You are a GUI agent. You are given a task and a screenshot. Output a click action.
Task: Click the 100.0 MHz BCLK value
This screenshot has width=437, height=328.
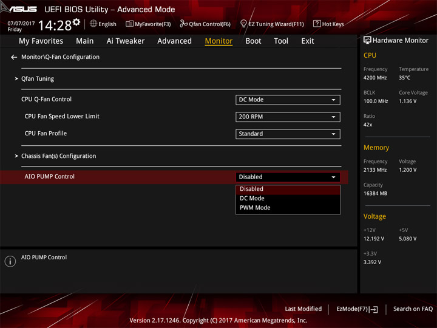coord(376,101)
